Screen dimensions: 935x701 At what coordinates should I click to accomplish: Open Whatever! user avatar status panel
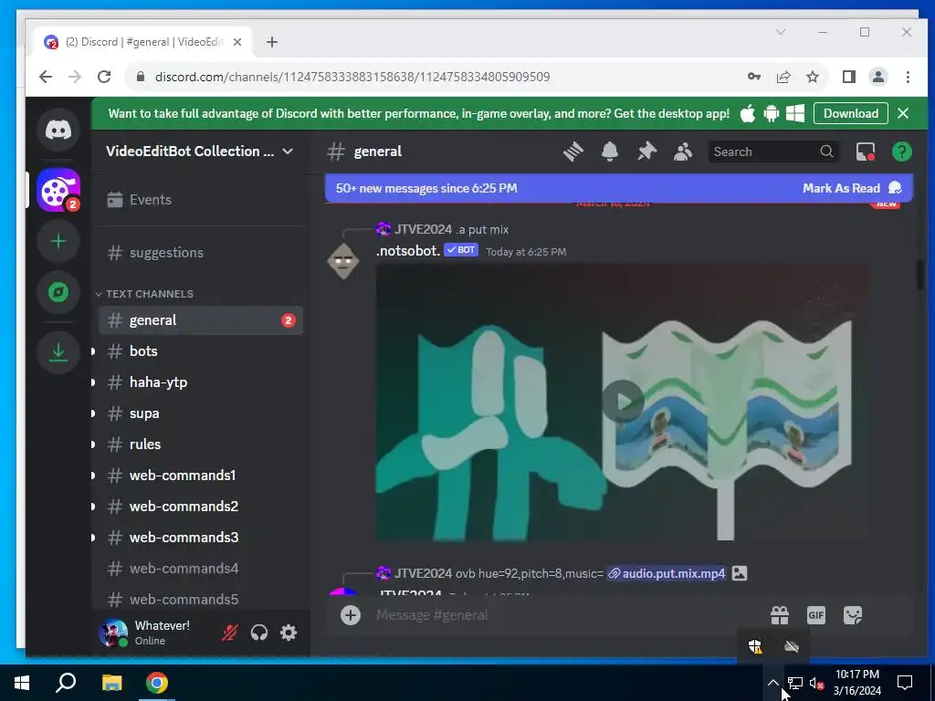tap(112, 633)
